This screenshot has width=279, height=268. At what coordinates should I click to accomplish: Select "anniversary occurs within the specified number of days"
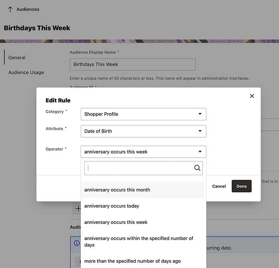138,242
